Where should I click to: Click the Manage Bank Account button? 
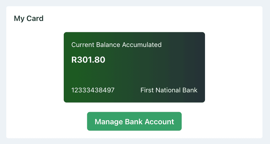pos(134,121)
